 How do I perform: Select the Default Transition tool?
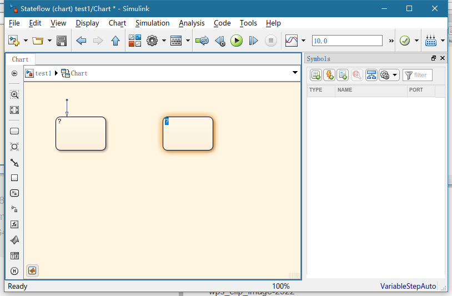[14, 163]
